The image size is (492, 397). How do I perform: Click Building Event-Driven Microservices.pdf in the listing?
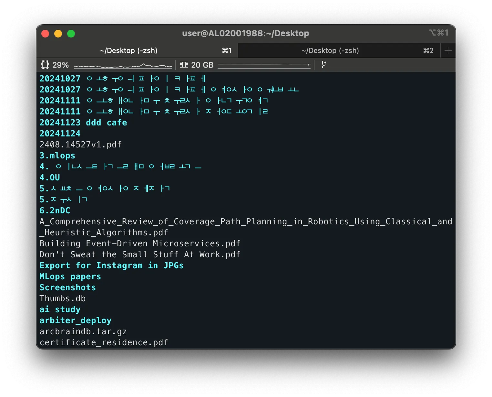click(x=139, y=243)
